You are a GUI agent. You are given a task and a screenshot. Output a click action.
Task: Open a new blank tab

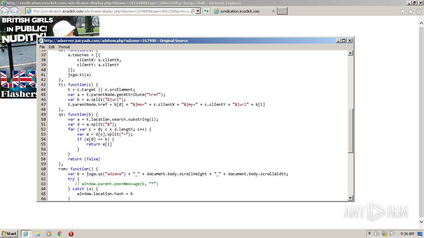pyautogui.click(x=282, y=11)
